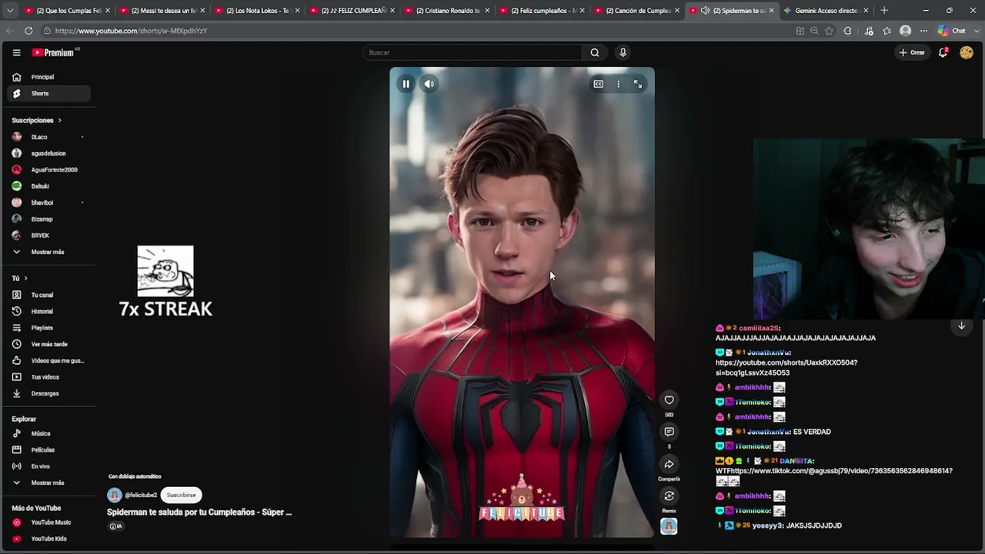Open JonathxnVu's YouTube shorts link
The height and width of the screenshot is (554, 985).
[786, 368]
